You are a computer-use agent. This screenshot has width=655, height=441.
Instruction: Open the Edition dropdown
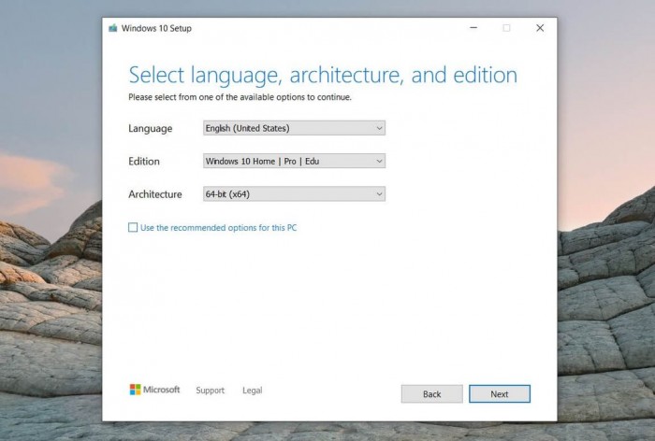(x=294, y=161)
